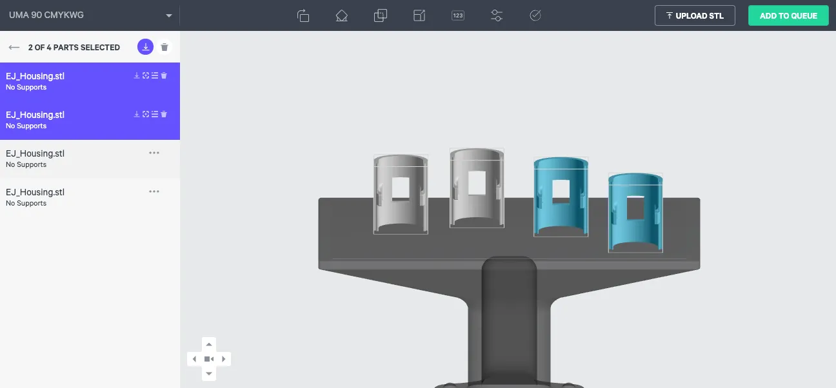
Task: Pan the view right with navigation arrow
Action: coord(224,359)
